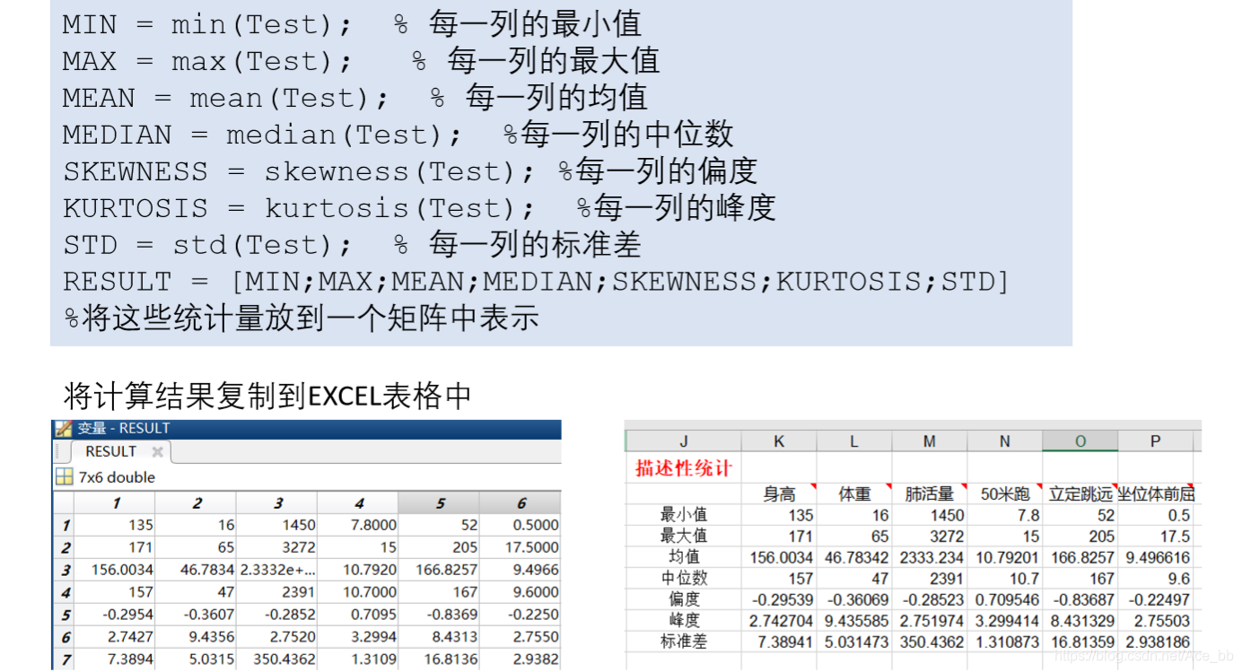The image size is (1242, 672).
Task: Click the red 描述性统计 title cell
Action: pyautogui.click(x=684, y=467)
